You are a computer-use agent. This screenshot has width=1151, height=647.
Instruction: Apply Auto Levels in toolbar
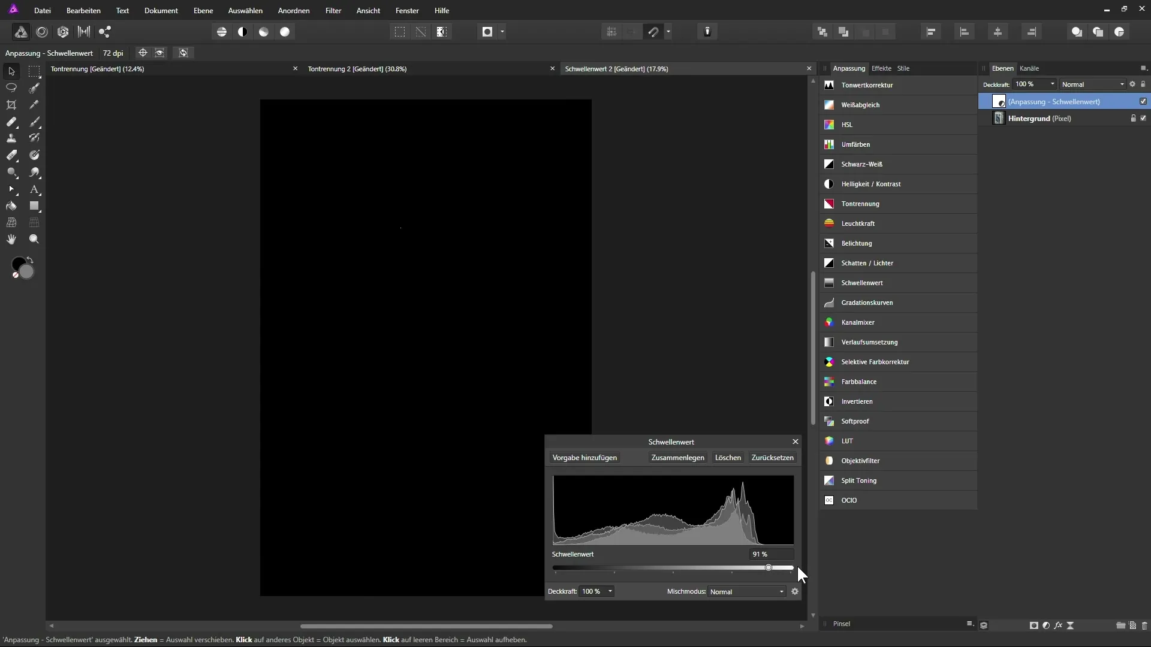tap(222, 32)
